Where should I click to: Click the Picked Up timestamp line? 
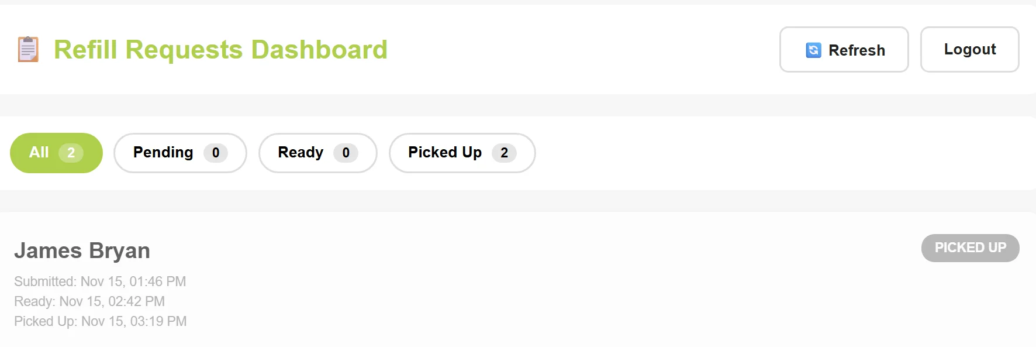click(101, 321)
